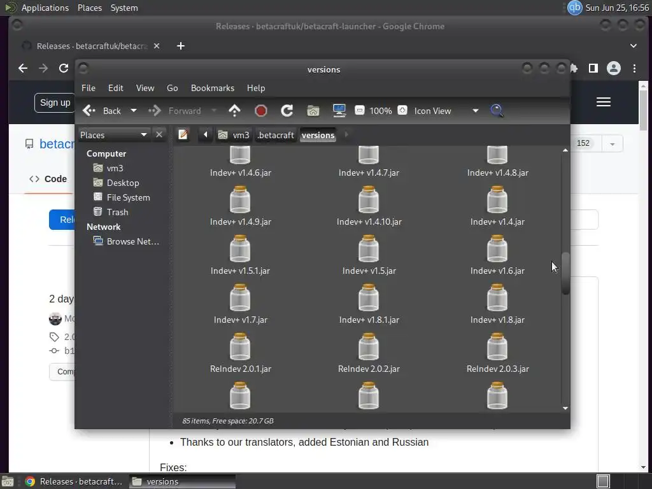
Task: Open the Edit menu
Action: tap(116, 88)
